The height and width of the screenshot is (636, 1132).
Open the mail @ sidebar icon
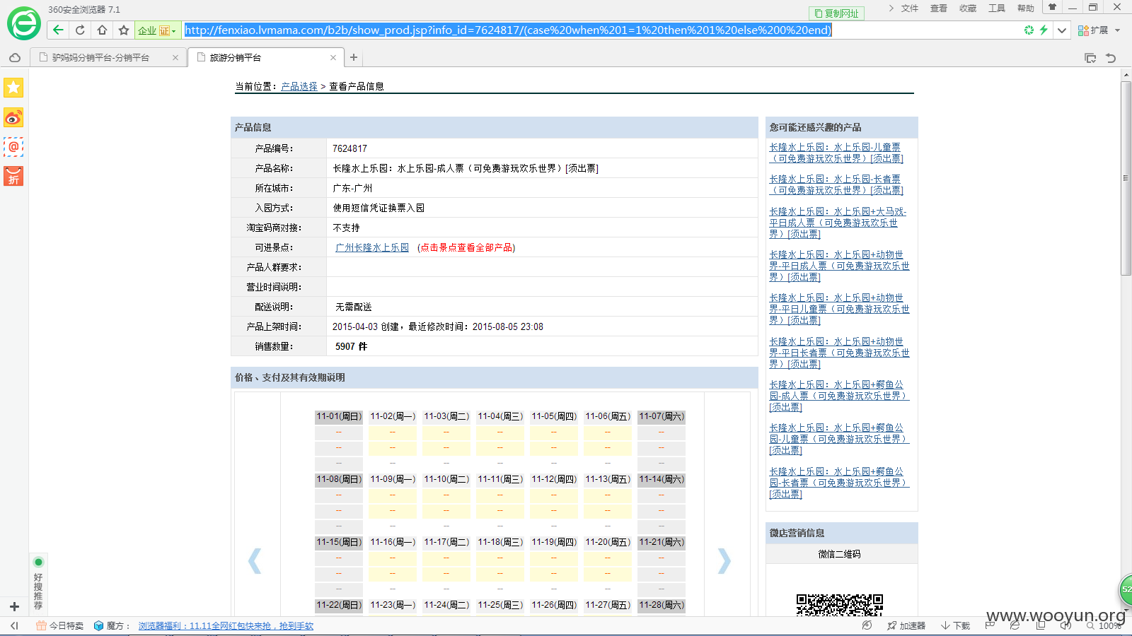13,147
